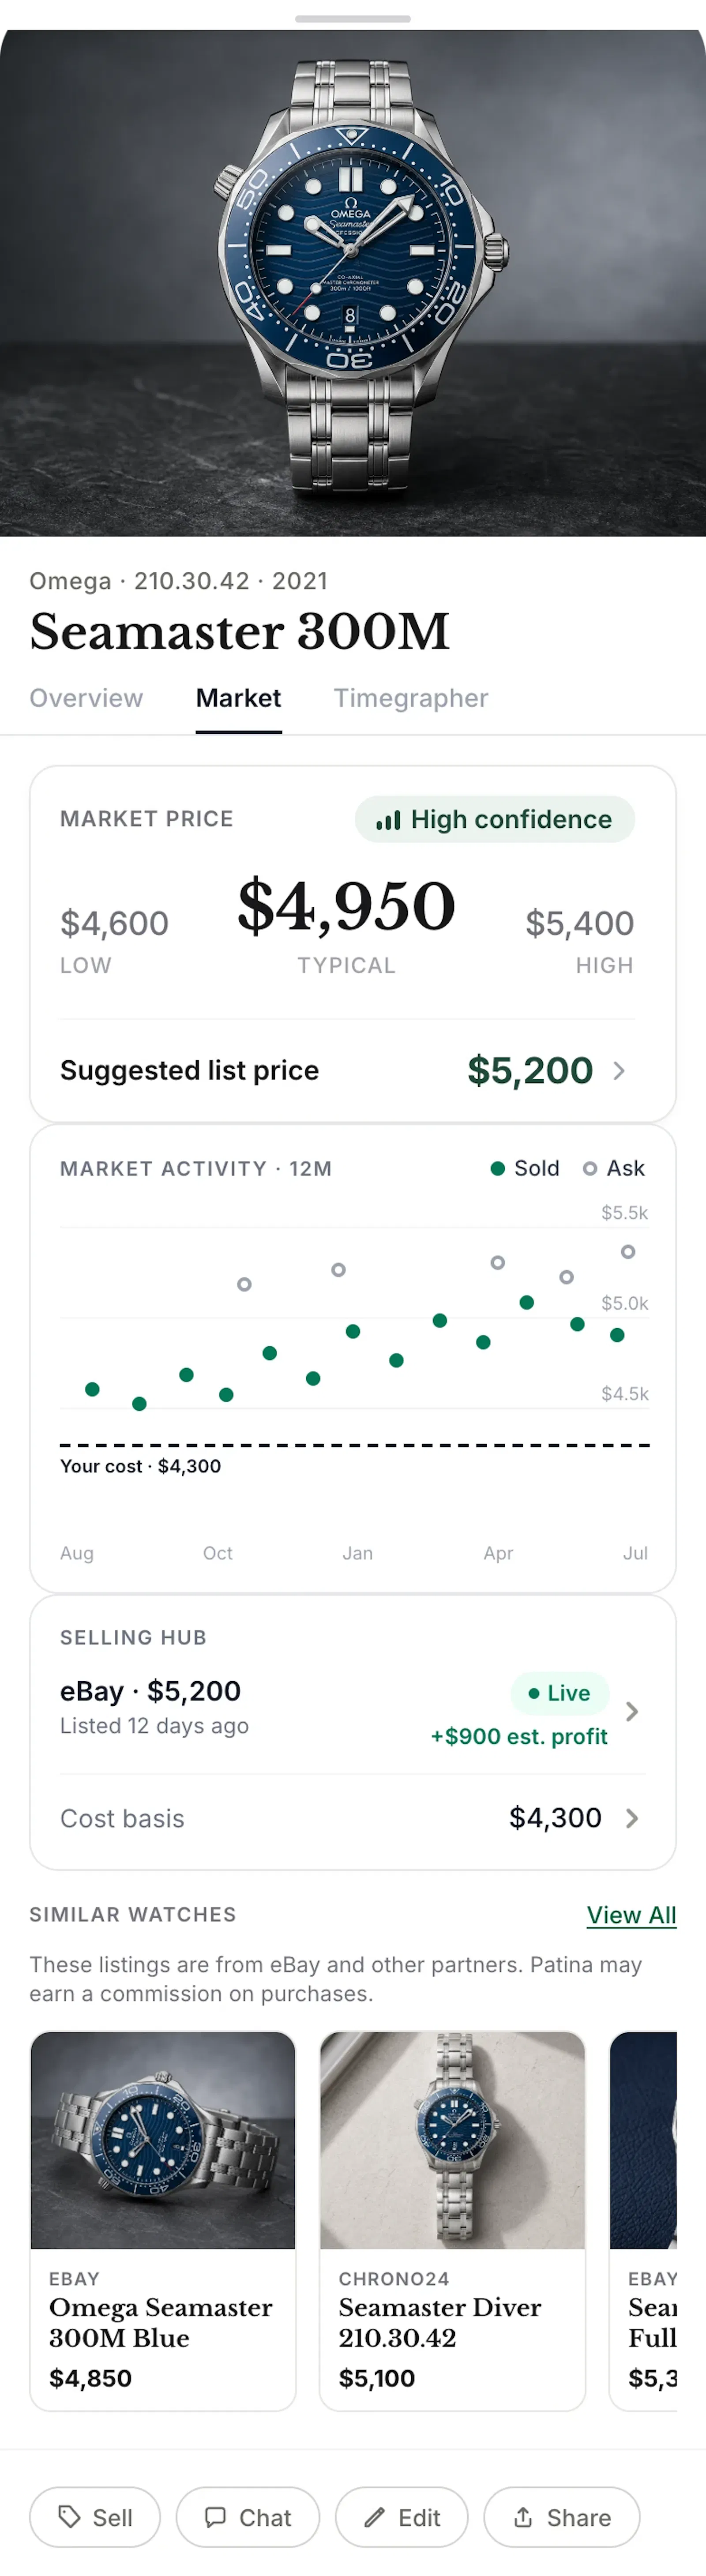Tap the High confidence bars icon
706x2576 pixels.
point(388,820)
